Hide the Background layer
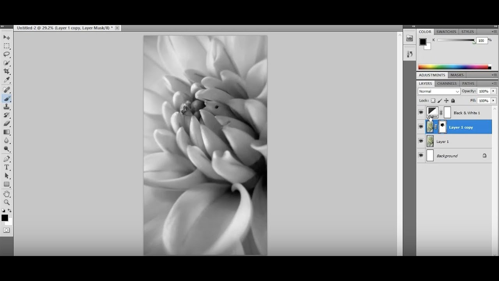This screenshot has width=499, height=281. [x=421, y=155]
